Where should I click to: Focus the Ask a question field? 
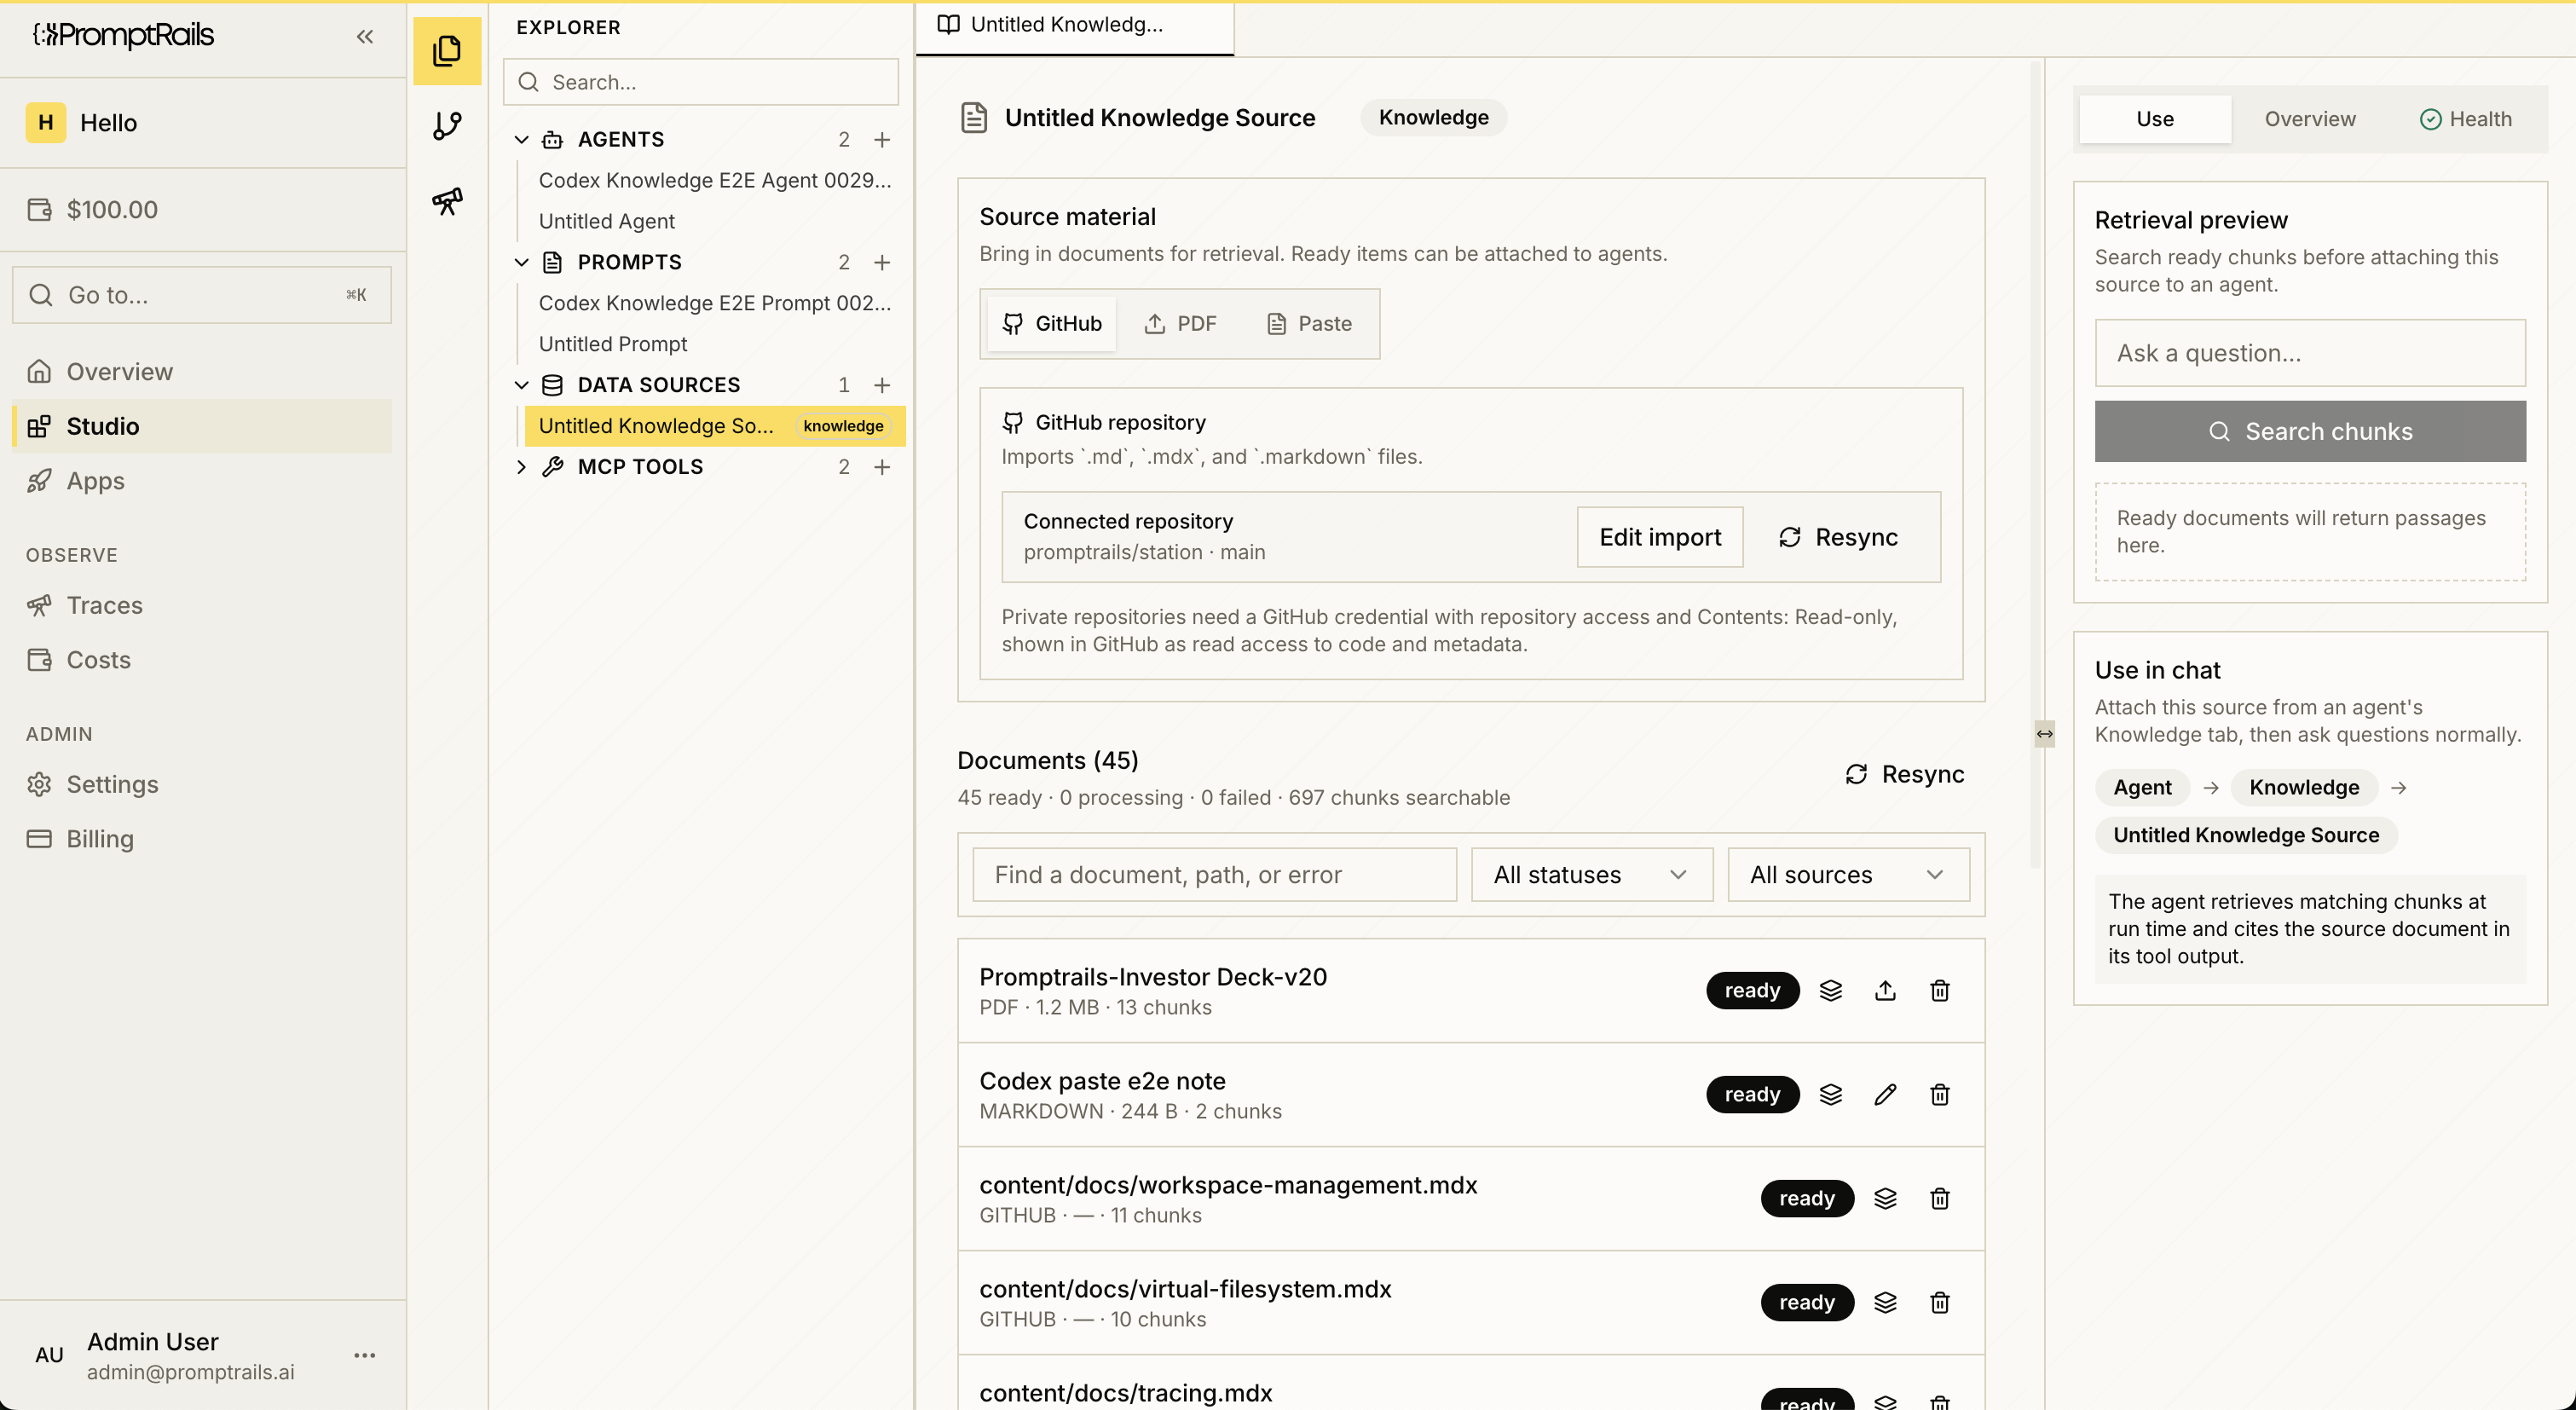tap(2310, 353)
